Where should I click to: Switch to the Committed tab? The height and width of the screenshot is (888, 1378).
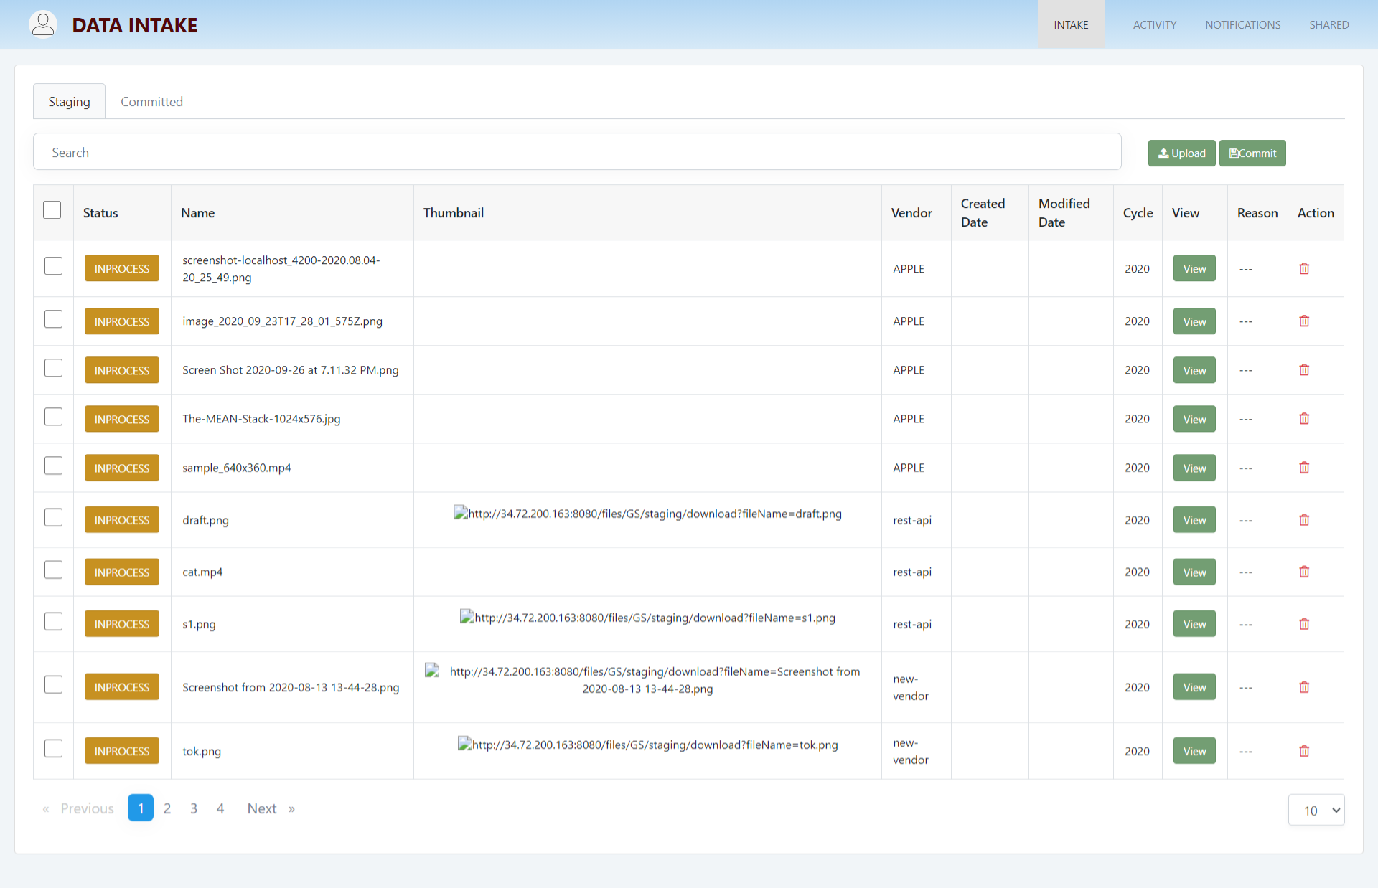[x=151, y=102]
